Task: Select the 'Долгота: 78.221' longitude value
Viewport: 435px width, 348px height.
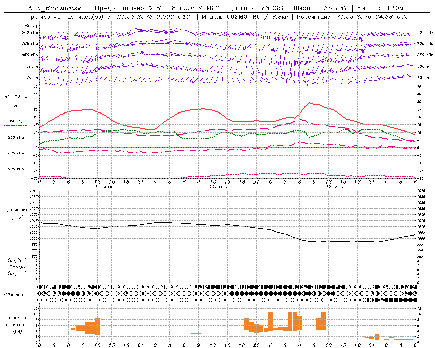Action: pos(257,8)
